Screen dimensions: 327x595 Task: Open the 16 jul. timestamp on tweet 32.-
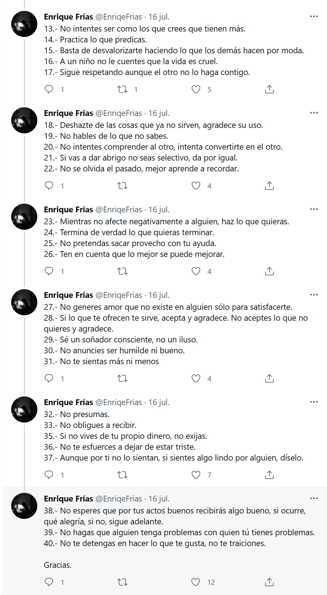pyautogui.click(x=159, y=403)
